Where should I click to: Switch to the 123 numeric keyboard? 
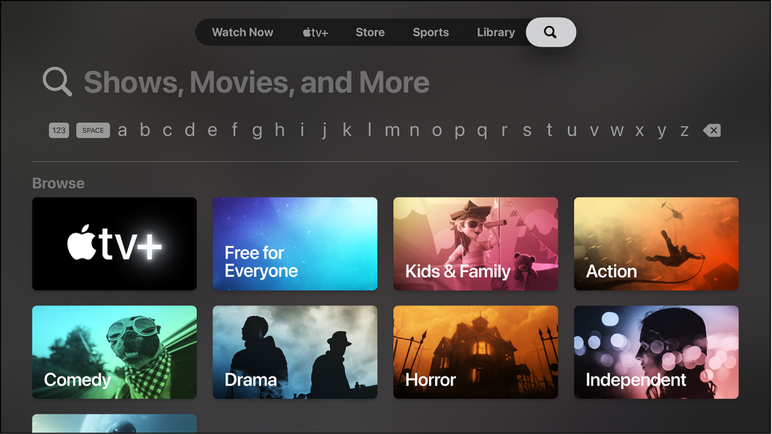click(x=59, y=130)
